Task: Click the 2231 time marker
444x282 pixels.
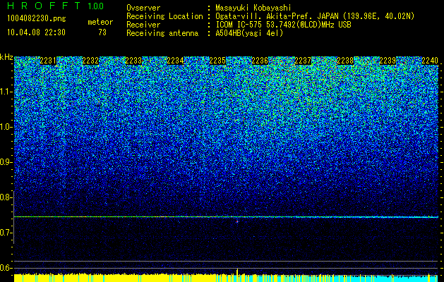Action: pyautogui.click(x=48, y=61)
